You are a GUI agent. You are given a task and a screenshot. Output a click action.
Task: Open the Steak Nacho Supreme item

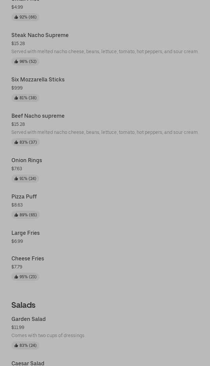point(40,35)
